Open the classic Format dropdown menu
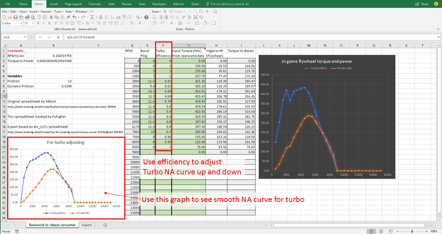442x234 pixels. (x=47, y=11)
